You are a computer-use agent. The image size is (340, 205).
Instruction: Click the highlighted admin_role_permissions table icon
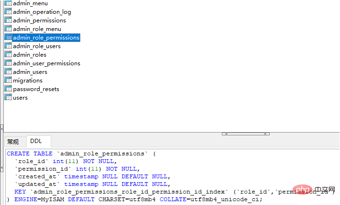coord(8,38)
